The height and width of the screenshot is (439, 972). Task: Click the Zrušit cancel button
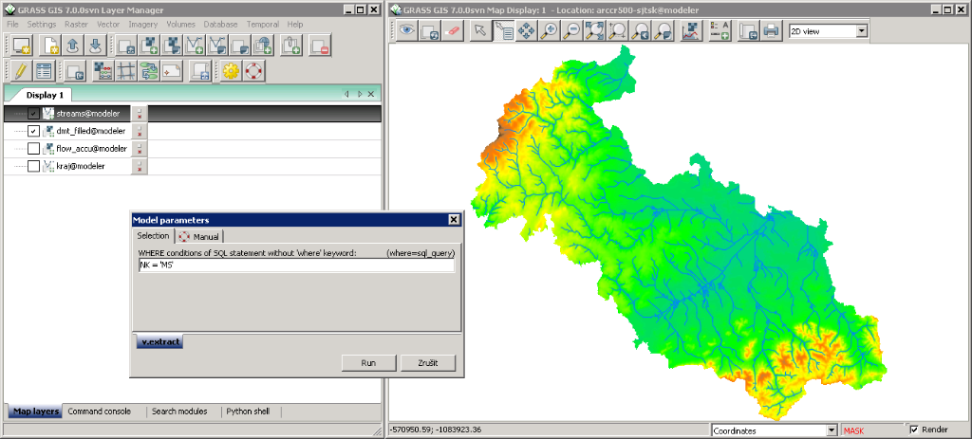tap(427, 363)
